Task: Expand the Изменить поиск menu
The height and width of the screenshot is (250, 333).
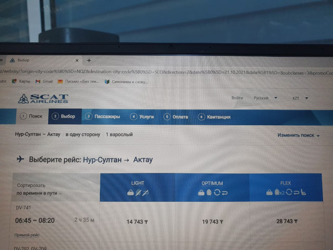Action: pyautogui.click(x=298, y=135)
